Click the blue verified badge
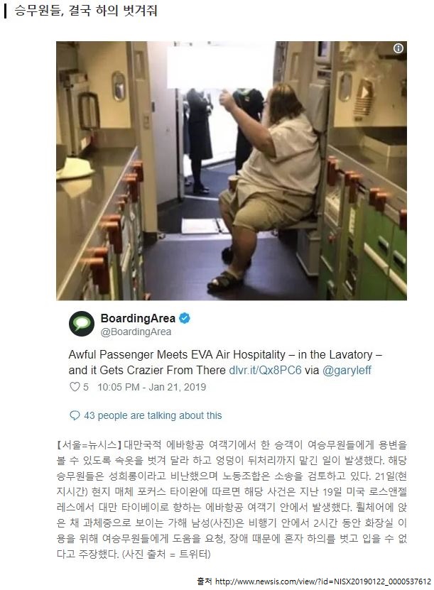 [184, 318]
